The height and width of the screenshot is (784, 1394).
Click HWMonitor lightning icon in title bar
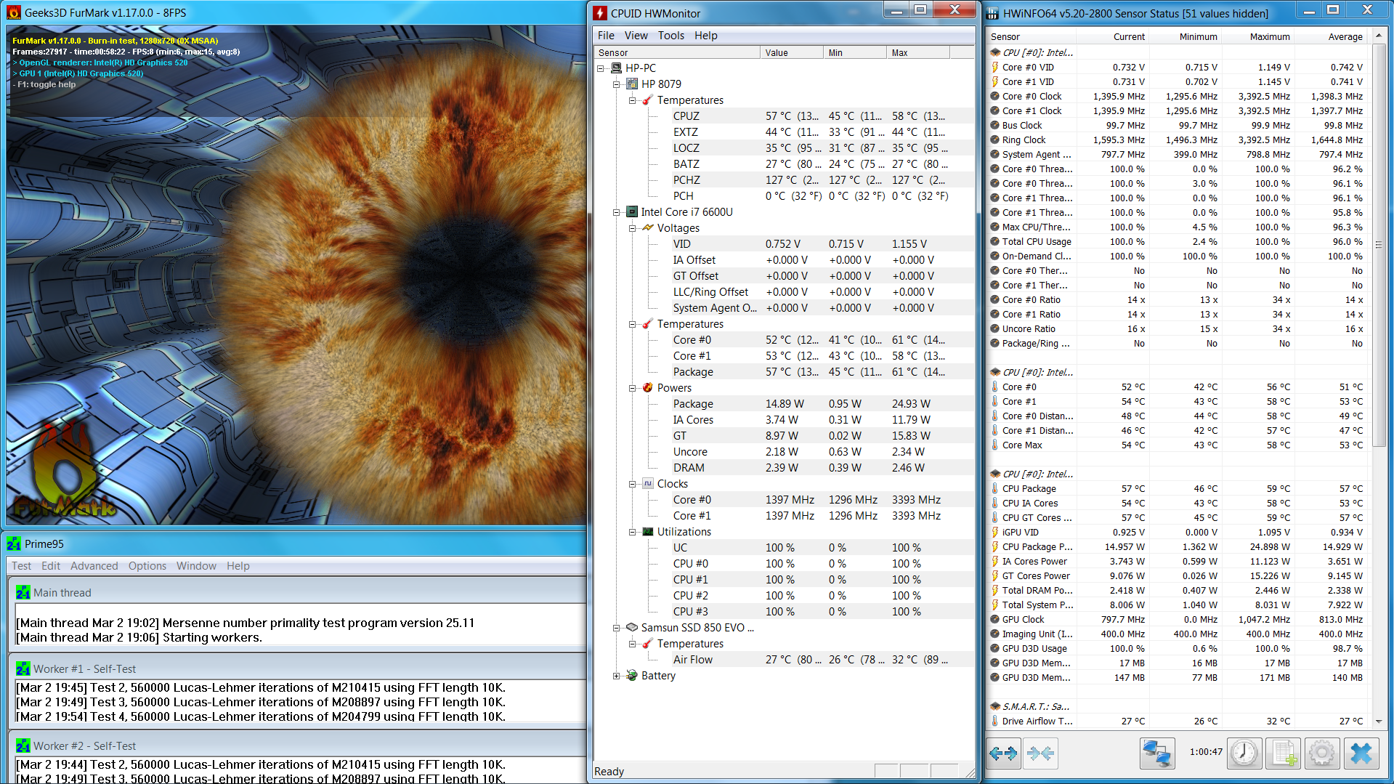tap(600, 13)
